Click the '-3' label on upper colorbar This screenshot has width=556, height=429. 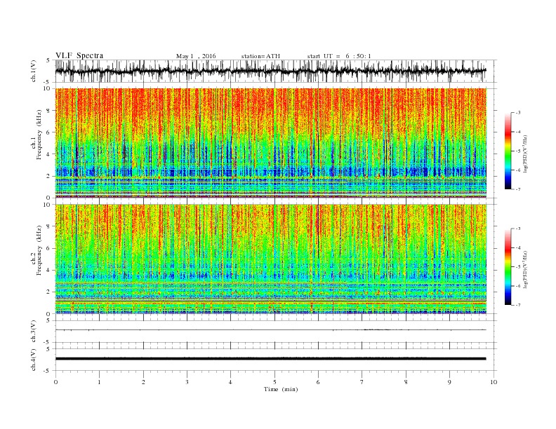[517, 113]
